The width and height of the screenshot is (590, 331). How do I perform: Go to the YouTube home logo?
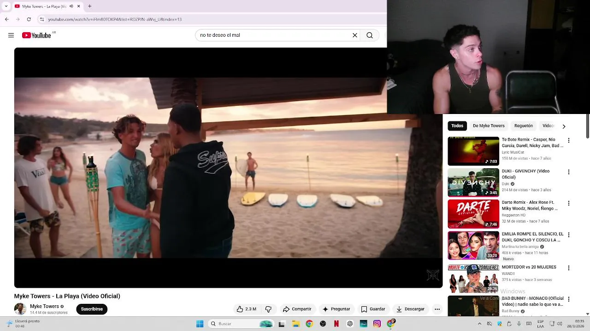[36, 35]
